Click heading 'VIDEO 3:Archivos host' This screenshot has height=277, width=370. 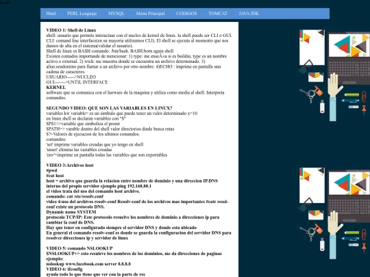pos(70,165)
